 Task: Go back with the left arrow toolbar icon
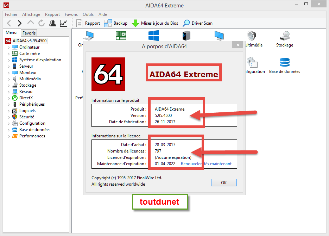click(x=9, y=23)
